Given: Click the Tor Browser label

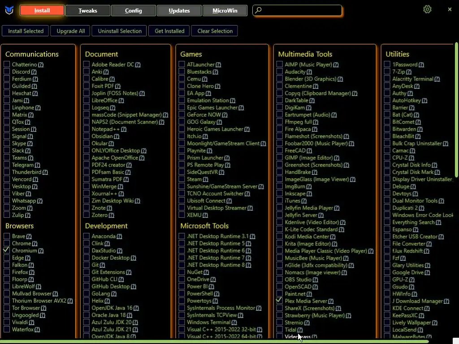Looking at the screenshot, I should [x=26, y=308].
